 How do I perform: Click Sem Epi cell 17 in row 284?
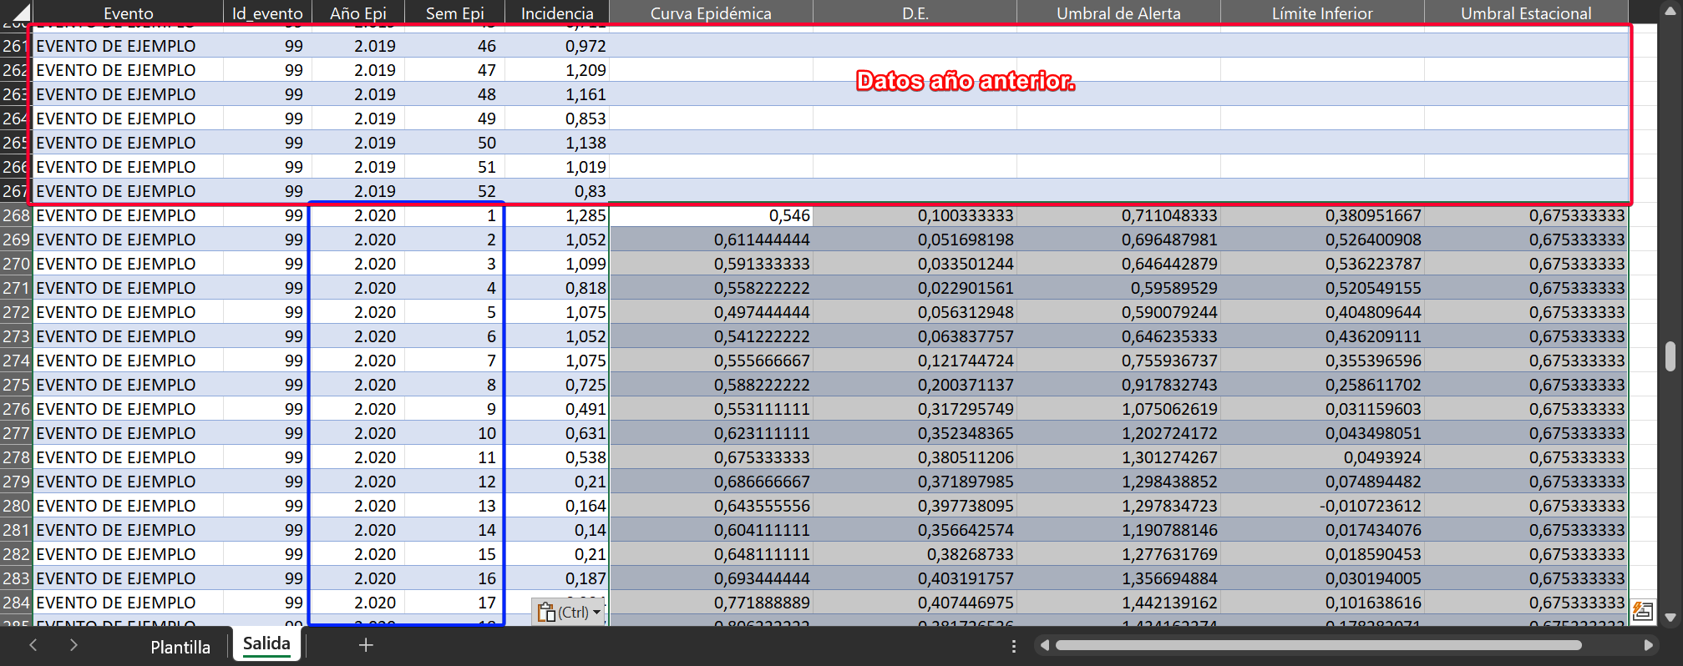click(454, 603)
